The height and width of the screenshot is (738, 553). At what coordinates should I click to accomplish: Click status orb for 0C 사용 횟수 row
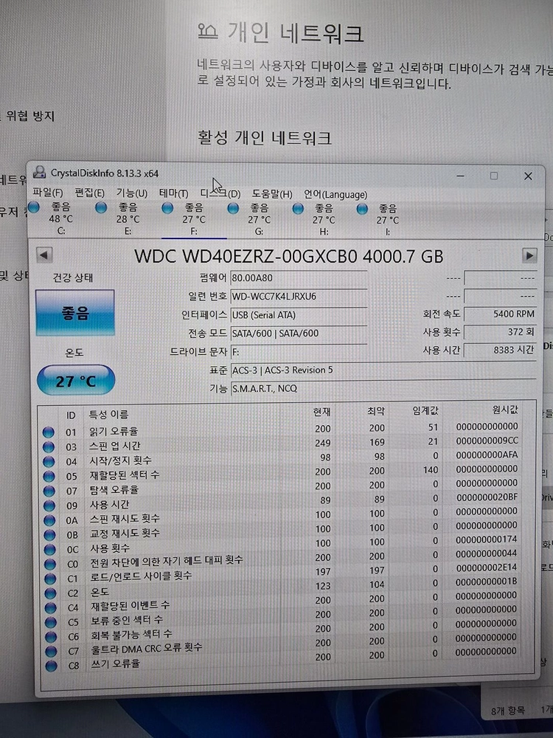pyautogui.click(x=50, y=549)
